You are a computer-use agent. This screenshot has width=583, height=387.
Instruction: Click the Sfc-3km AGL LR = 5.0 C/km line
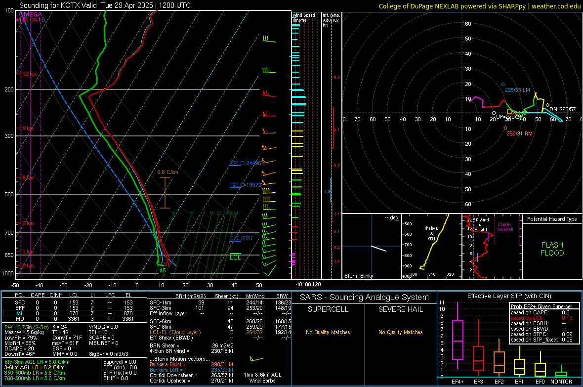[x=37, y=362]
